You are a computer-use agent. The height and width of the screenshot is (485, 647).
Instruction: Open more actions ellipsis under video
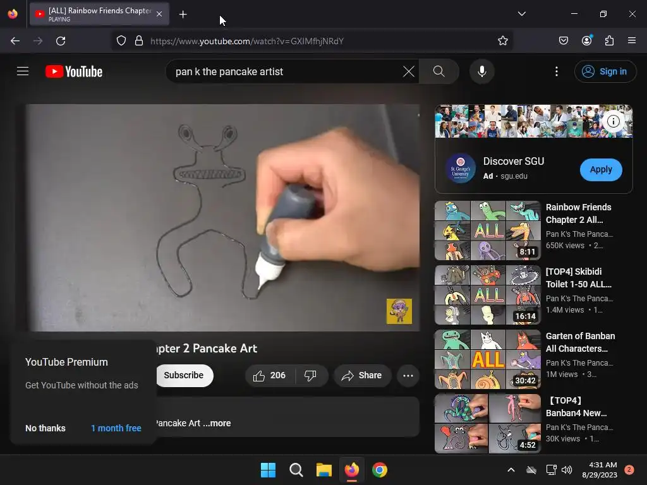[408, 375]
